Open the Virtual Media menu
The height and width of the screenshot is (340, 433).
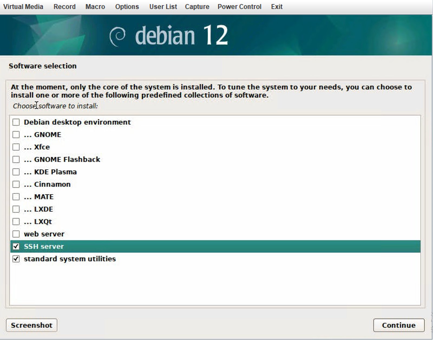[23, 7]
